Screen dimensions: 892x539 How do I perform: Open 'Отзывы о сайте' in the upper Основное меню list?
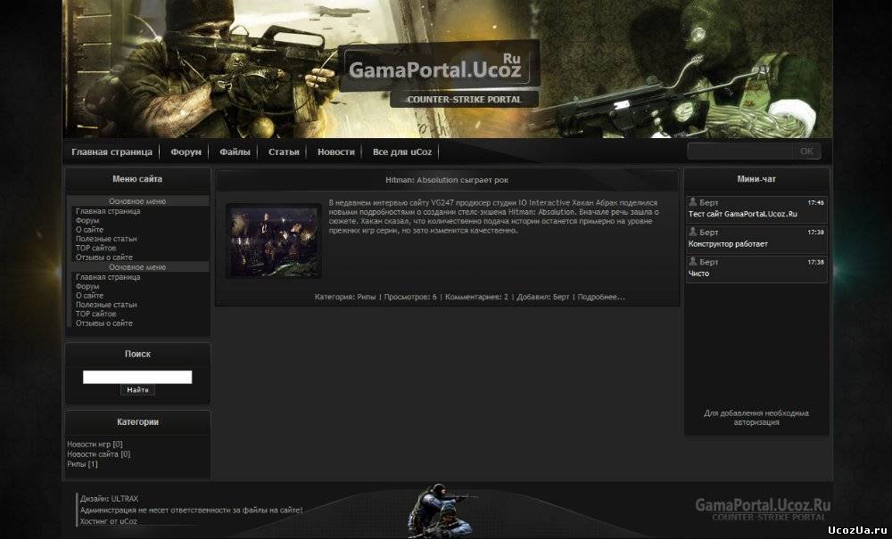[104, 257]
